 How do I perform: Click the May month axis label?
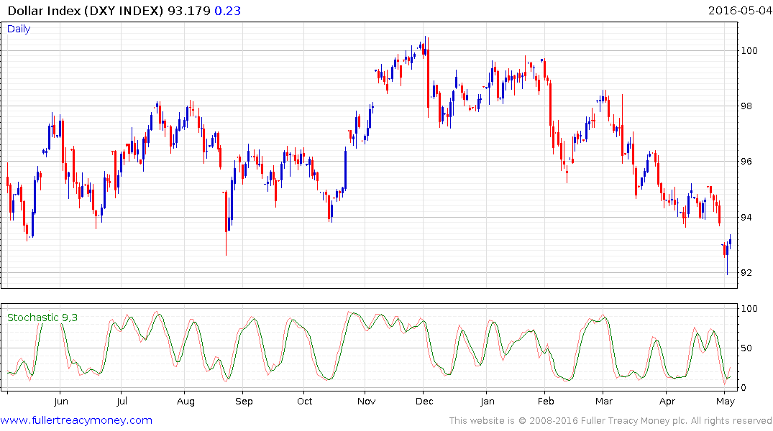coord(726,402)
